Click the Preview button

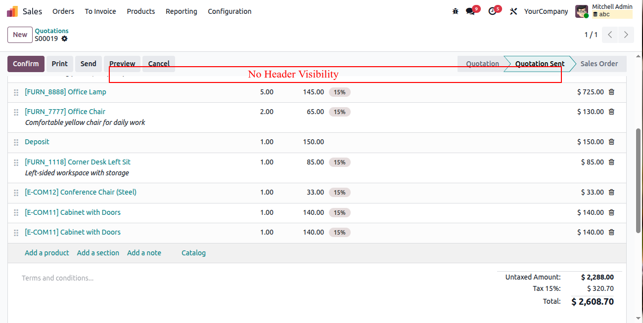pyautogui.click(x=122, y=64)
